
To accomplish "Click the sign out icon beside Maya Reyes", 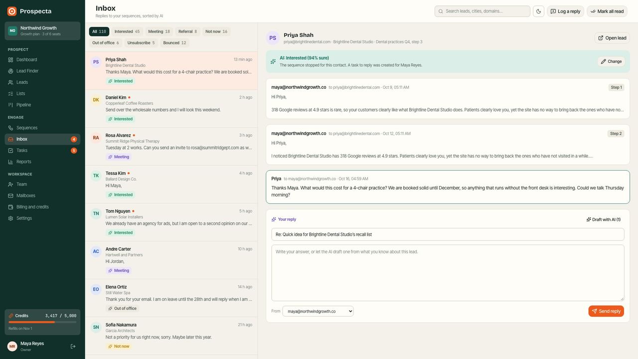I will click(73, 347).
